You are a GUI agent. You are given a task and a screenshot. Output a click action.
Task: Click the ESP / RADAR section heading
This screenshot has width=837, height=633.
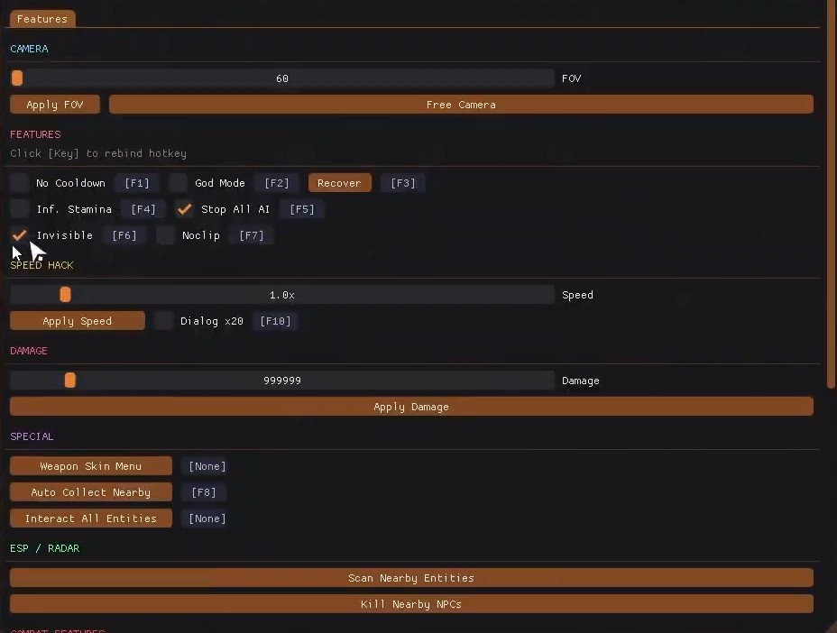(45, 548)
